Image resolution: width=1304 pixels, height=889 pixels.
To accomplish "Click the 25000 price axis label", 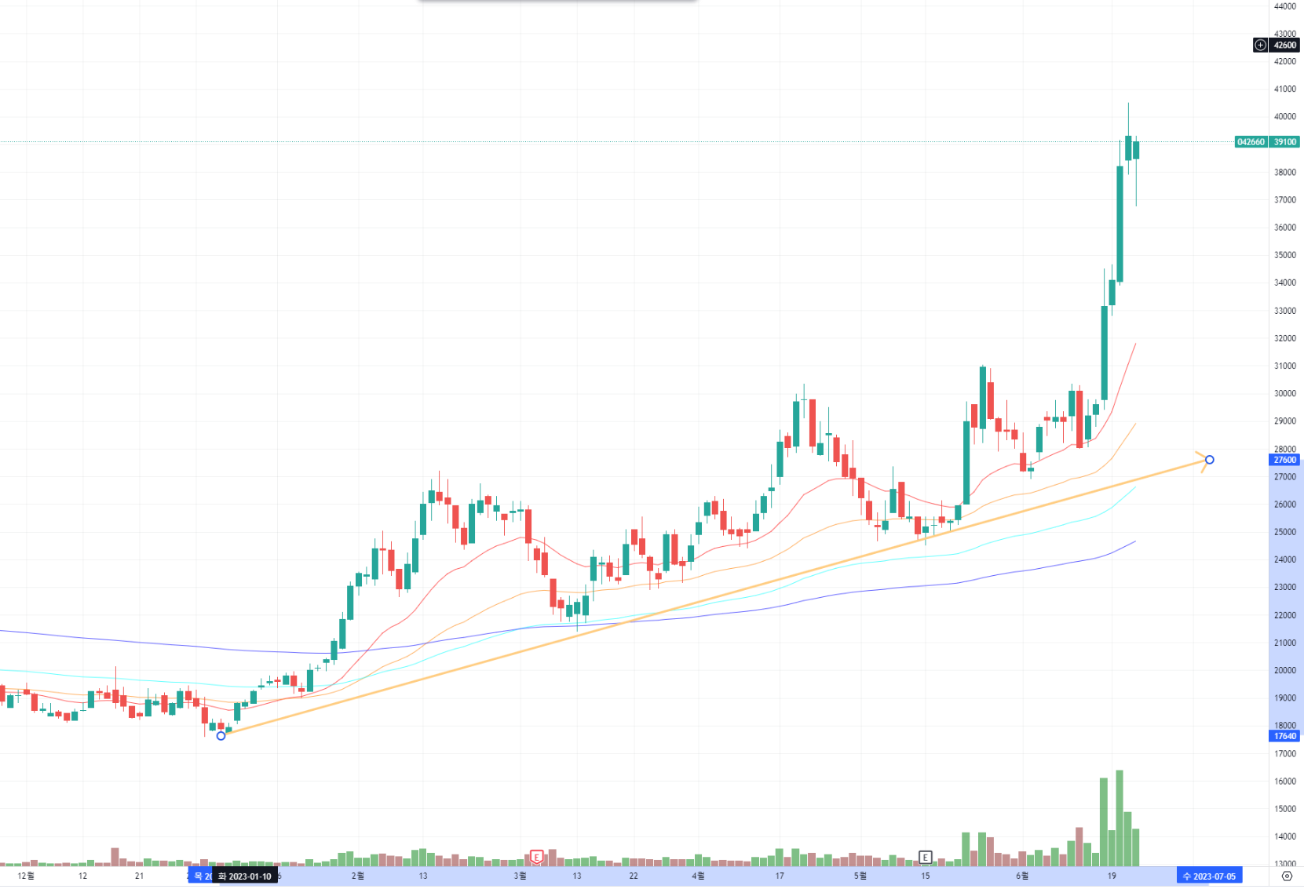I will coord(1285,532).
